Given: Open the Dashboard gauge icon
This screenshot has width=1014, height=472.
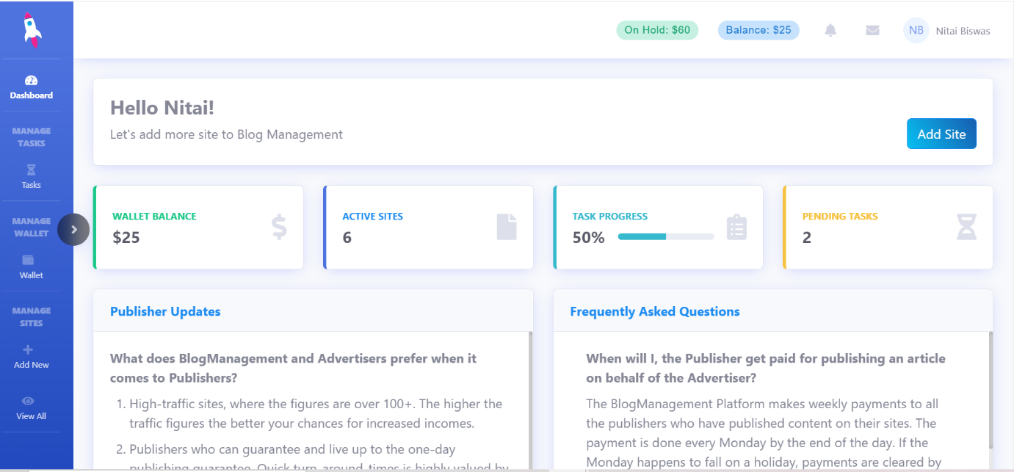Looking at the screenshot, I should 31,81.
